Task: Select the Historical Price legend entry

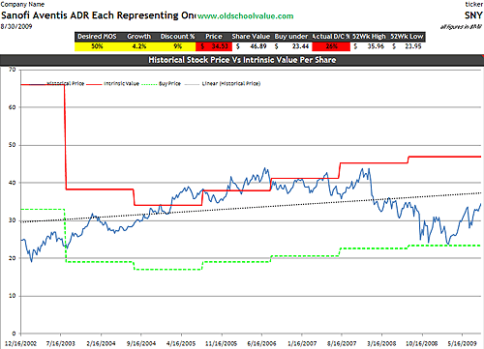Action: click(x=57, y=84)
